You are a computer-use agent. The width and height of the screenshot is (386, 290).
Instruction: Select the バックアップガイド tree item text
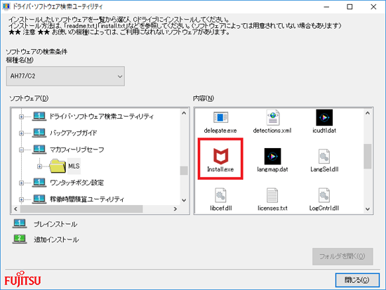74,133
